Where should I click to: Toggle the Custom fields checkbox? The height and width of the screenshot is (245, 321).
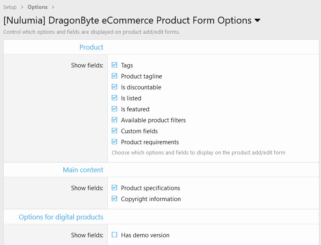click(x=115, y=131)
